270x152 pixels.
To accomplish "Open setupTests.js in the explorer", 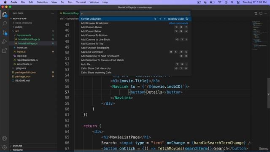I will tap(24, 64).
